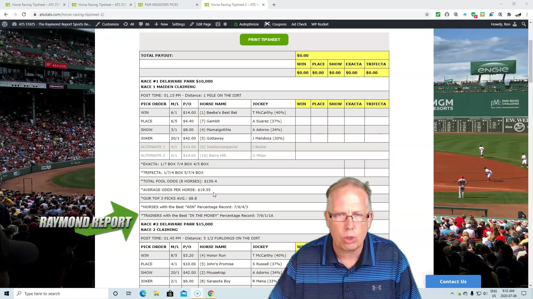
Task: Open the Howdy, Ron account menu
Action: point(504,24)
